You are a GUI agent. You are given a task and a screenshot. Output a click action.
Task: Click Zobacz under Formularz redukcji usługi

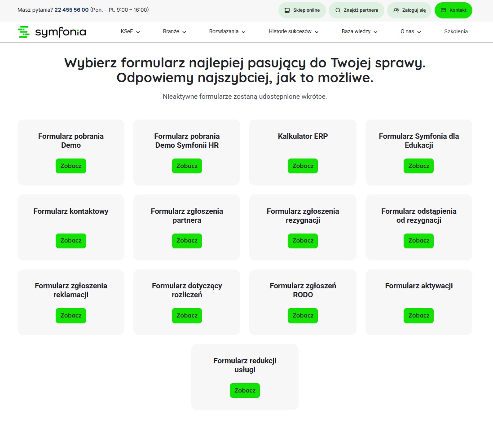[x=245, y=390]
